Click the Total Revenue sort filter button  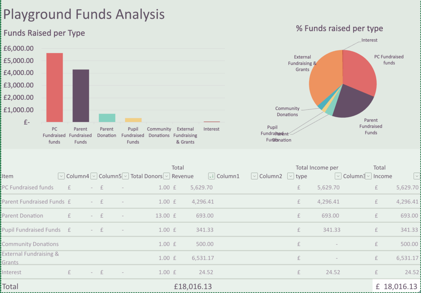coord(211,176)
